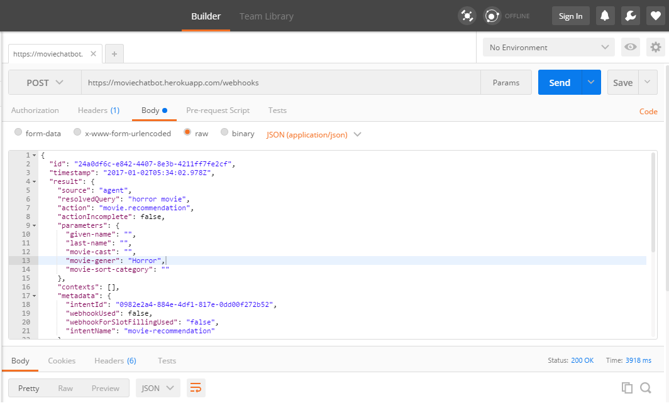
Task: Click the request body editor scrollbar
Action: pyautogui.click(x=653, y=202)
